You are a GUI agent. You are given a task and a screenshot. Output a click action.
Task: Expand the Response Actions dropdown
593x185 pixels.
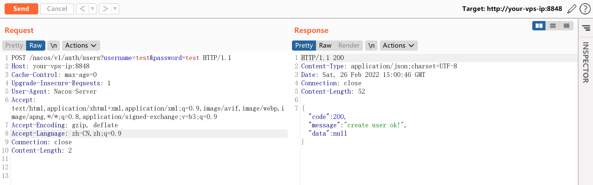[x=398, y=46]
